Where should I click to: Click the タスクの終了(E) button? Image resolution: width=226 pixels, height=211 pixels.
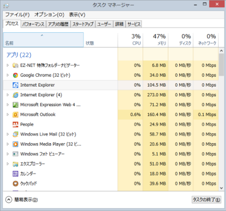click(x=206, y=200)
